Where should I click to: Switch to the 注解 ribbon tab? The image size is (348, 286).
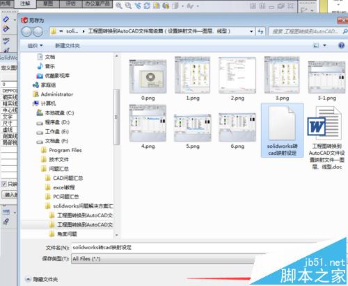point(26,3)
